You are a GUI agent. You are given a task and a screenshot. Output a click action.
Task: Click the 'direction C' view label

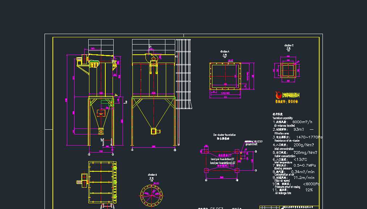tap(289, 45)
